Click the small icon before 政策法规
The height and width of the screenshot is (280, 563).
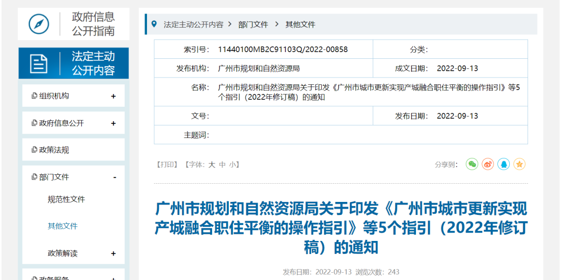[34, 150]
